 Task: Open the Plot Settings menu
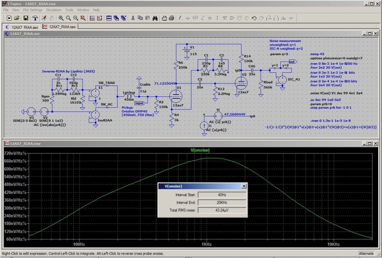[32, 10]
